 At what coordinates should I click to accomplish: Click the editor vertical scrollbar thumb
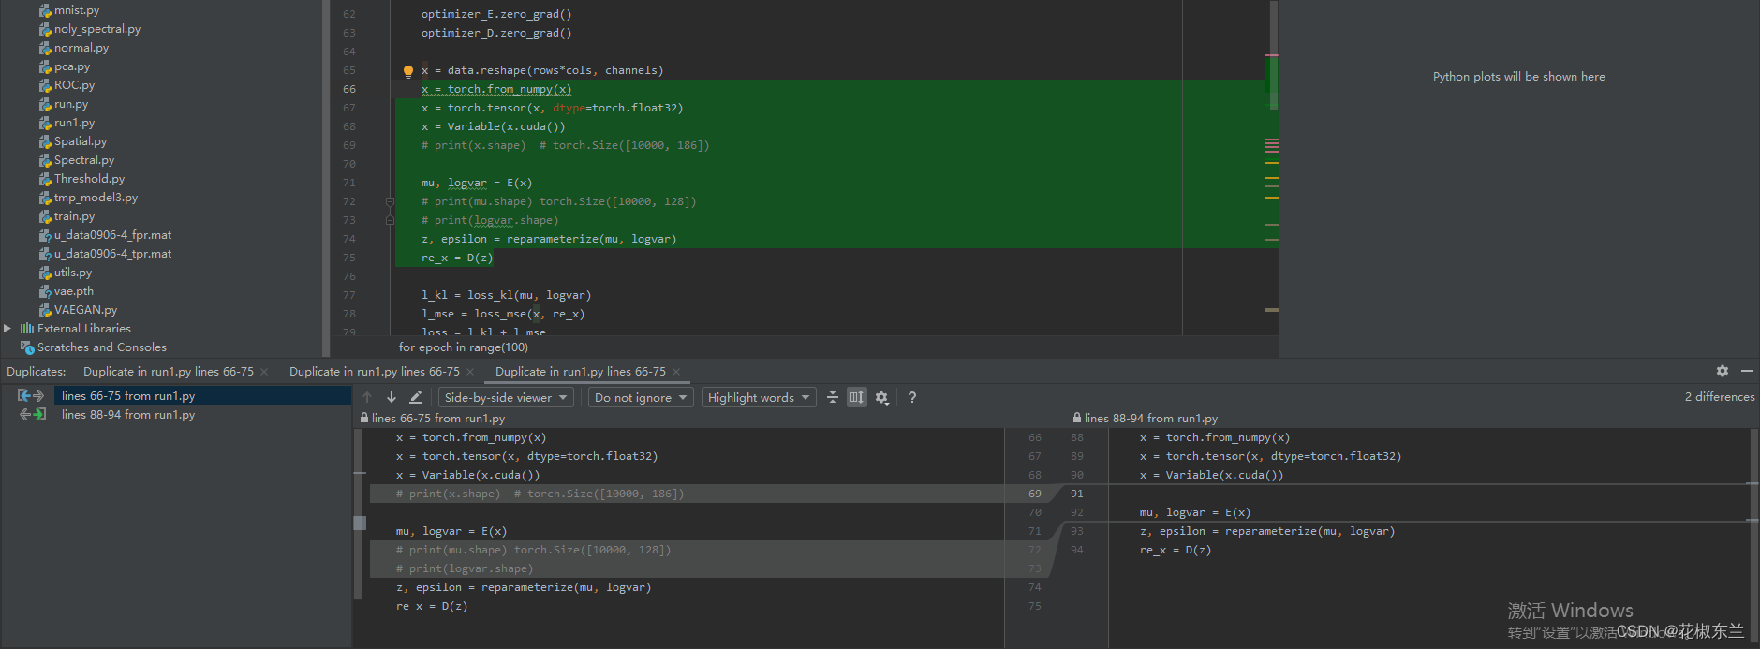[1273, 55]
